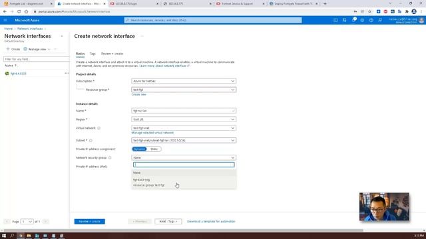Open the Windows Start menu
426x239 pixels.
pyautogui.click(x=4, y=236)
